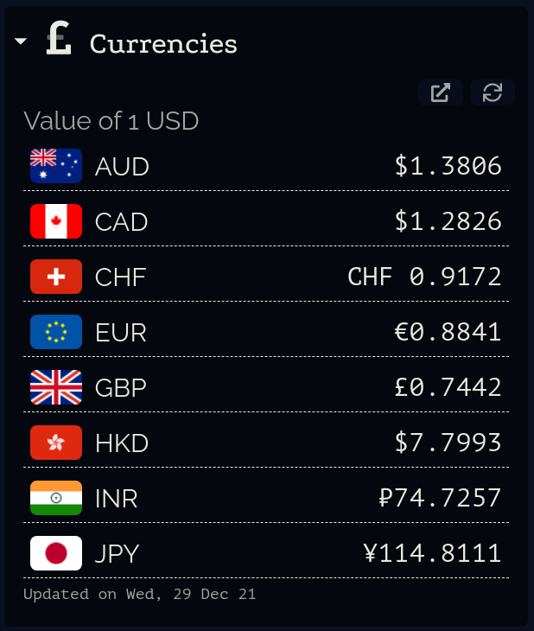Click the GBP rate £0.7442

pyautogui.click(x=448, y=387)
